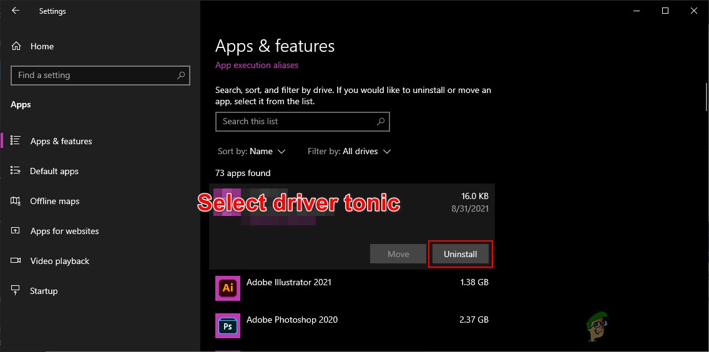
Task: Open the Home icon in sidebar
Action: [x=16, y=46]
